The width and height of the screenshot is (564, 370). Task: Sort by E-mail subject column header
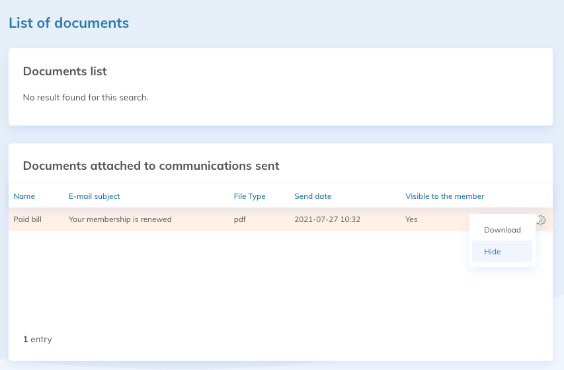(95, 196)
